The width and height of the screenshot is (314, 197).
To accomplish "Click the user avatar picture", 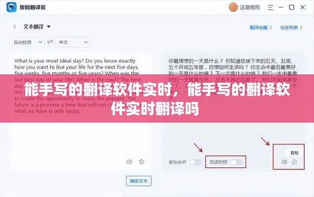I will (233, 7).
